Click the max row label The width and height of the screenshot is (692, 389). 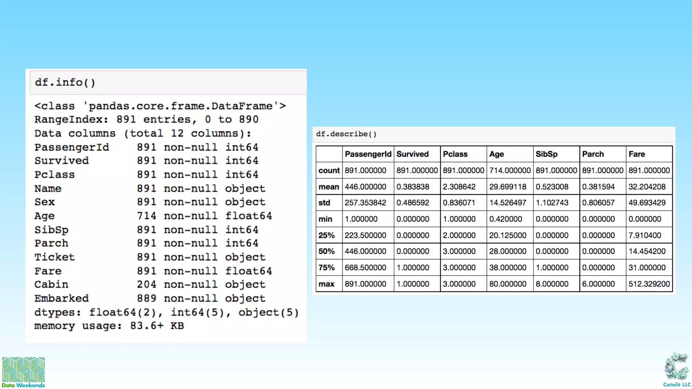tap(326, 284)
